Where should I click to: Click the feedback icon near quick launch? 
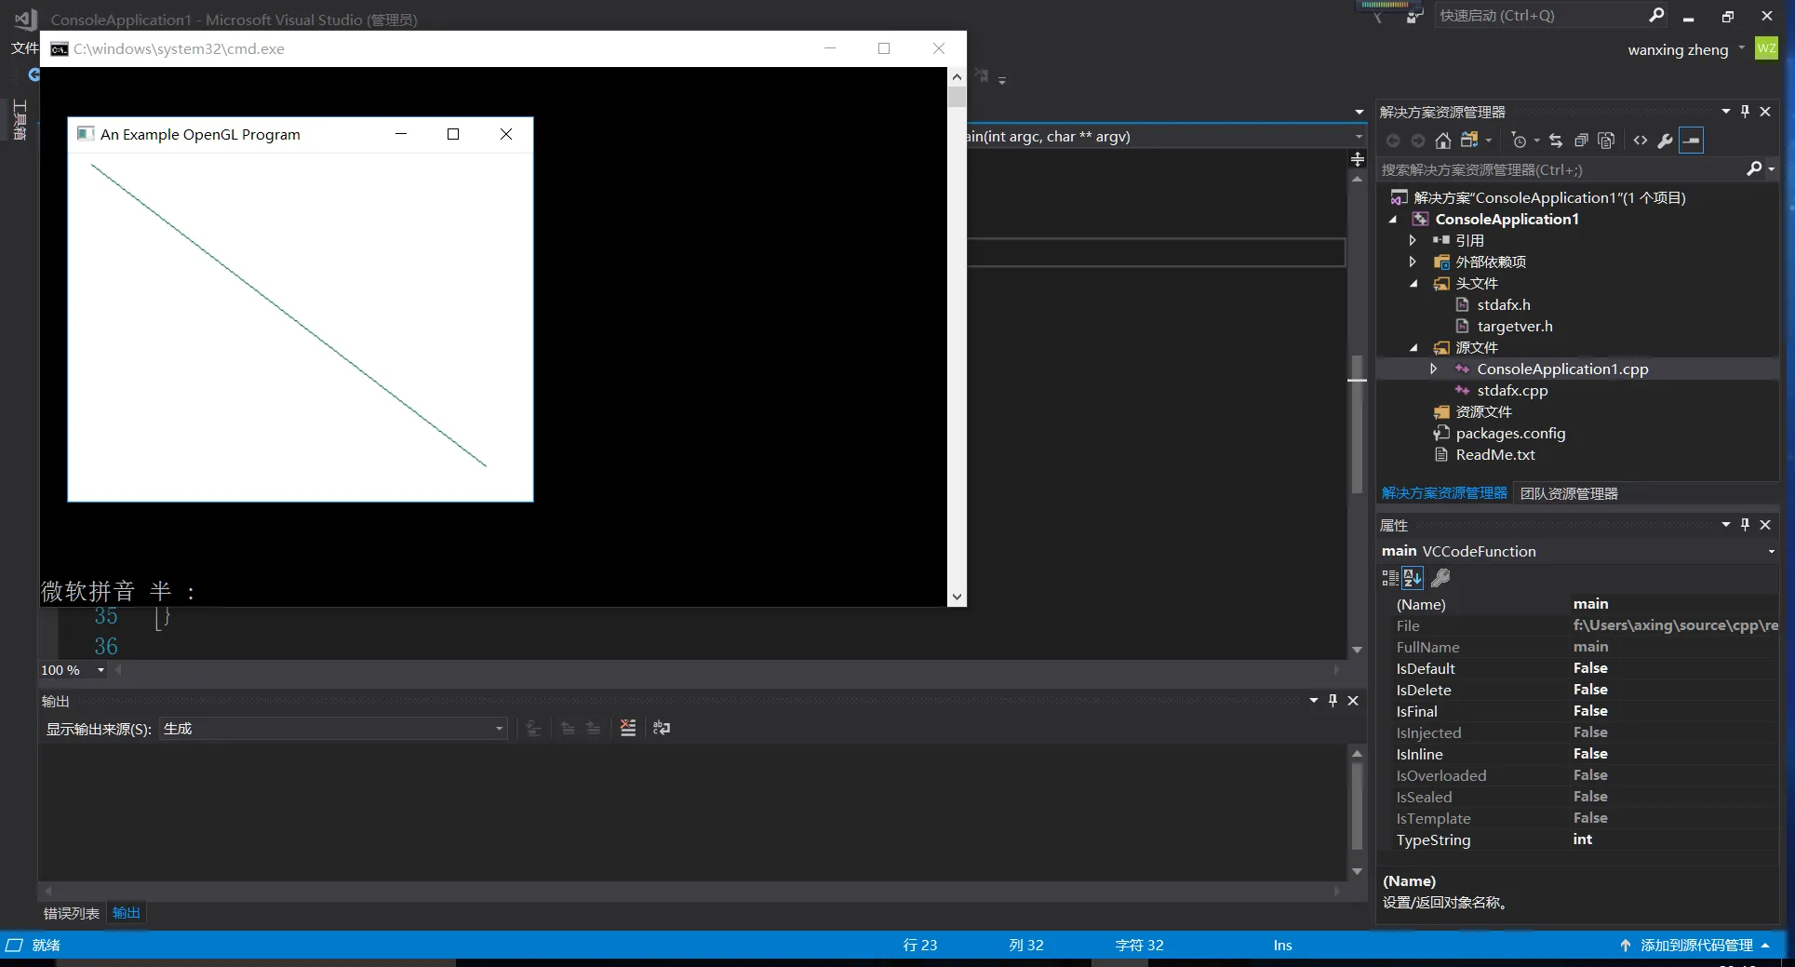coord(1414,16)
